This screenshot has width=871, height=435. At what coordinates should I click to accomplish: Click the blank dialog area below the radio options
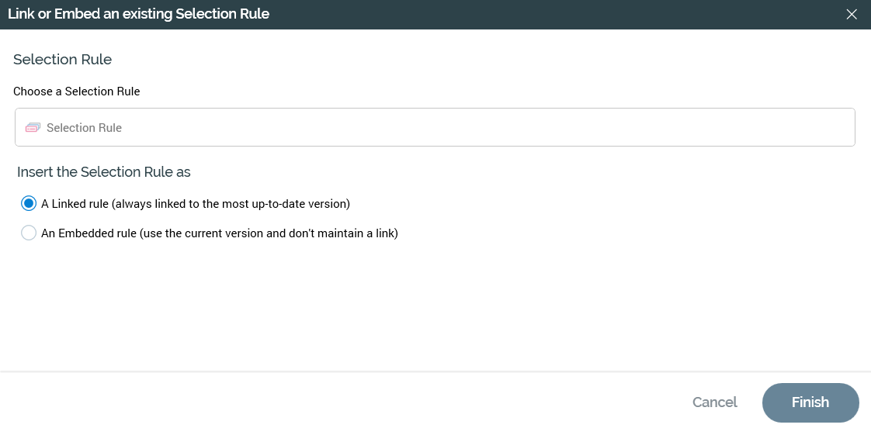point(435,310)
